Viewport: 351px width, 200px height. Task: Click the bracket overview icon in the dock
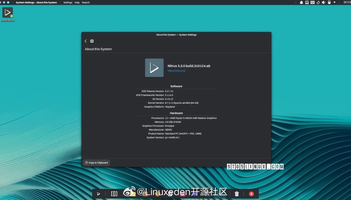point(114,194)
